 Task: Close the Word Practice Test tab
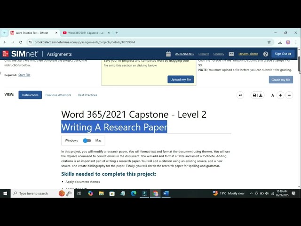[x=56, y=33]
